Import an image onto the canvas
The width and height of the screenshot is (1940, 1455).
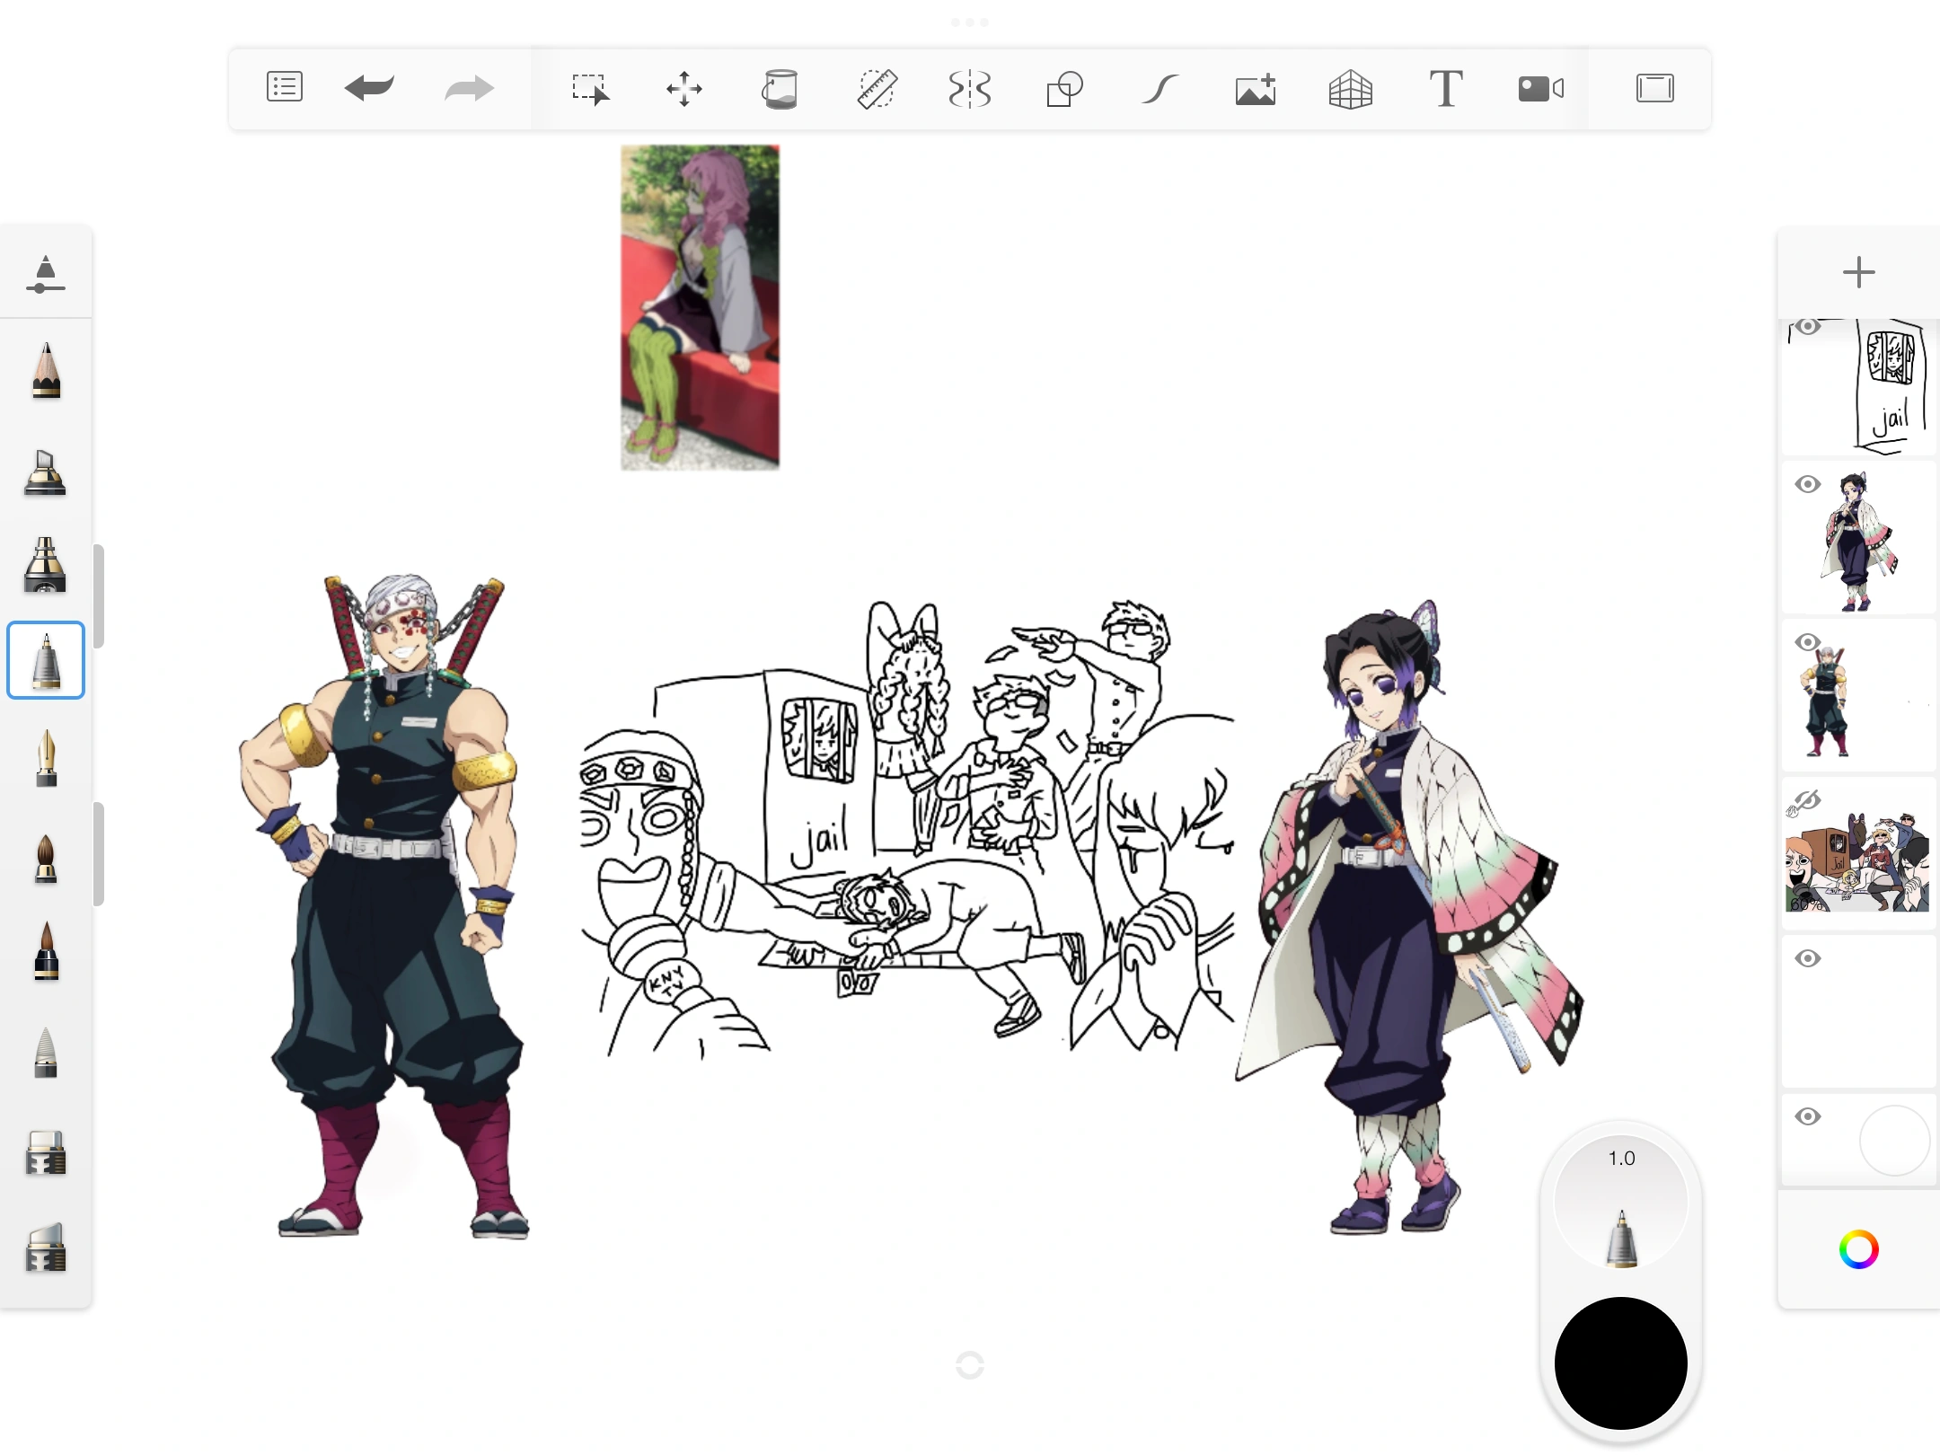click(x=1255, y=89)
